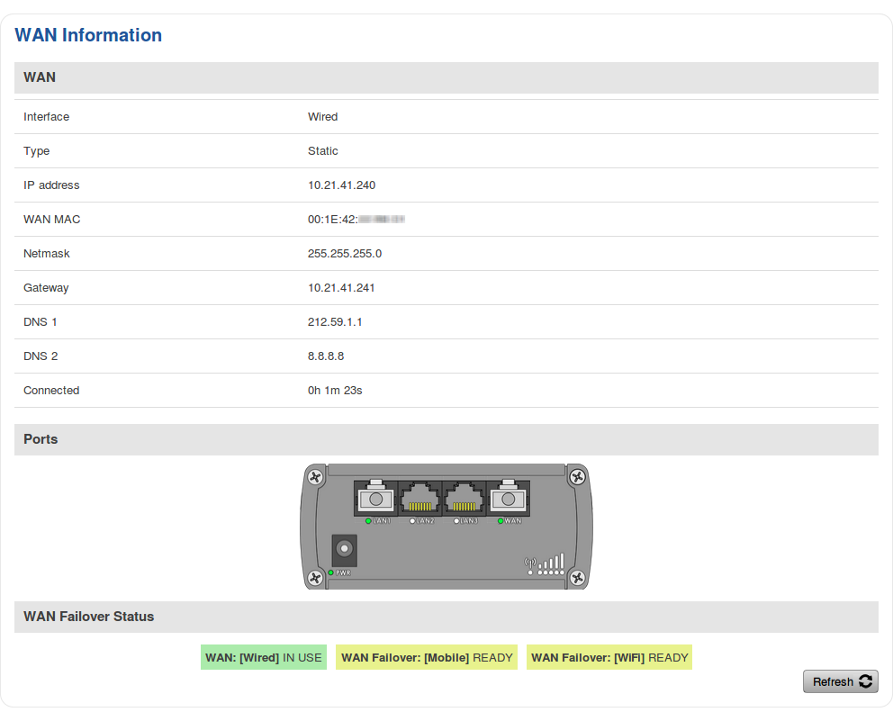Click the LAN2 Ethernet port
This screenshot has height=721, width=893.
(x=419, y=498)
